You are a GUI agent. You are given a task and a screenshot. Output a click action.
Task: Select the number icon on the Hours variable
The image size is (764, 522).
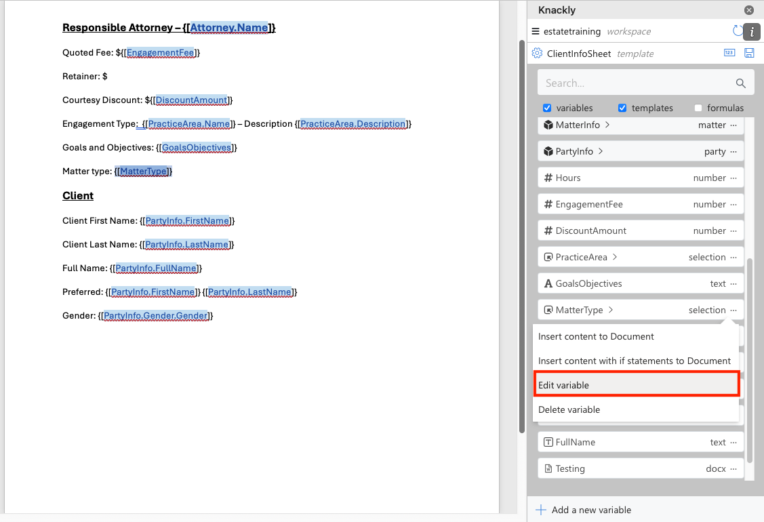point(548,177)
